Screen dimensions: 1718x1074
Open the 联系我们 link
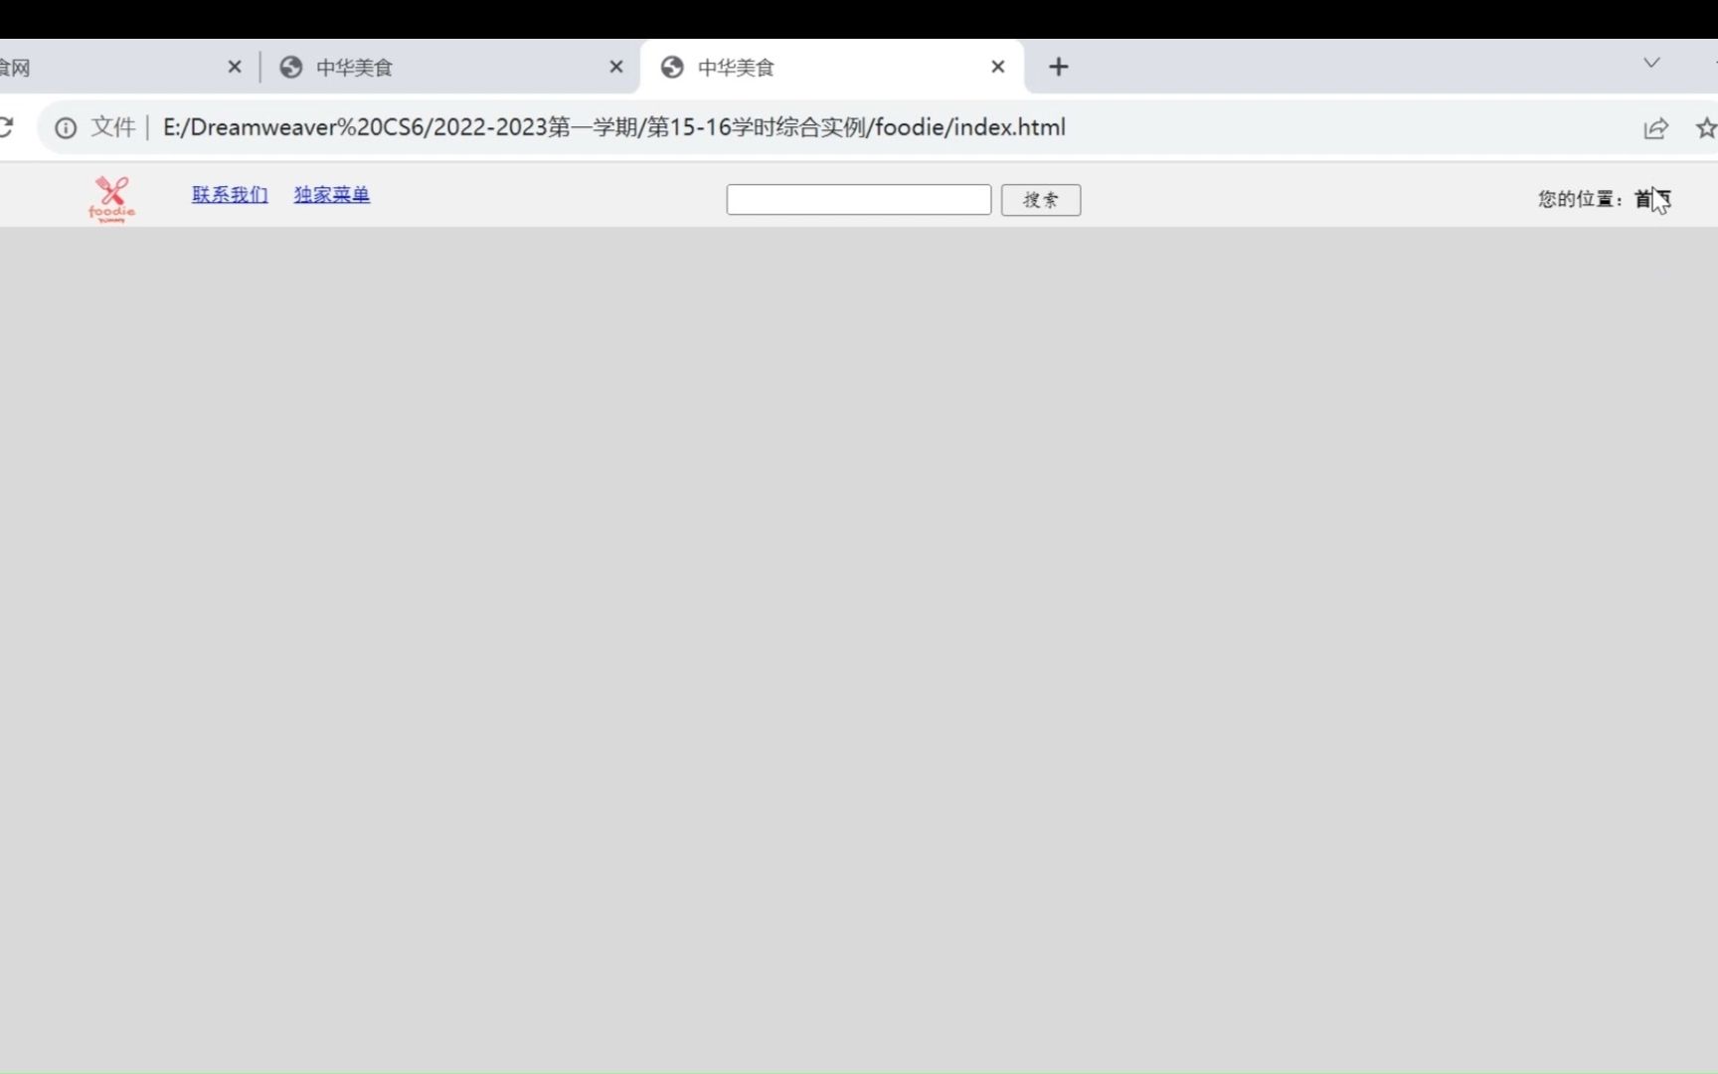(x=230, y=194)
